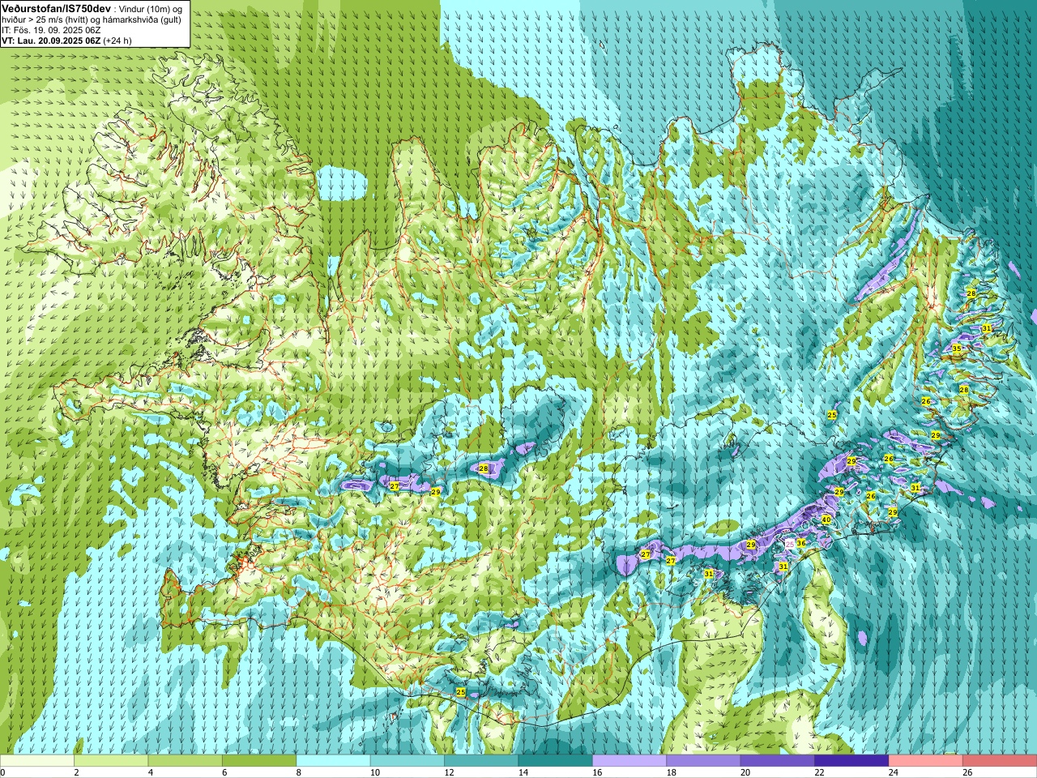The width and height of the screenshot is (1037, 778).
Task: Select the 20–22 m/s purple legend swatch
Action: [778, 761]
